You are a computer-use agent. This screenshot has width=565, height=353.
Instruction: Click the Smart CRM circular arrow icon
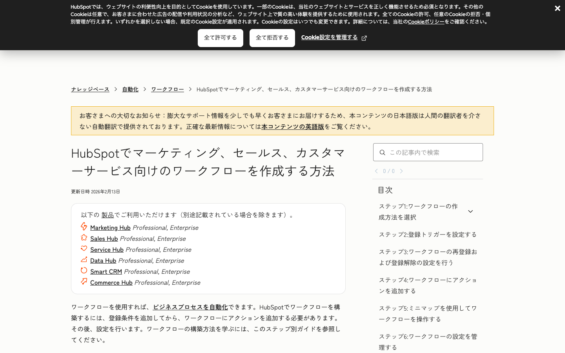coord(84,271)
